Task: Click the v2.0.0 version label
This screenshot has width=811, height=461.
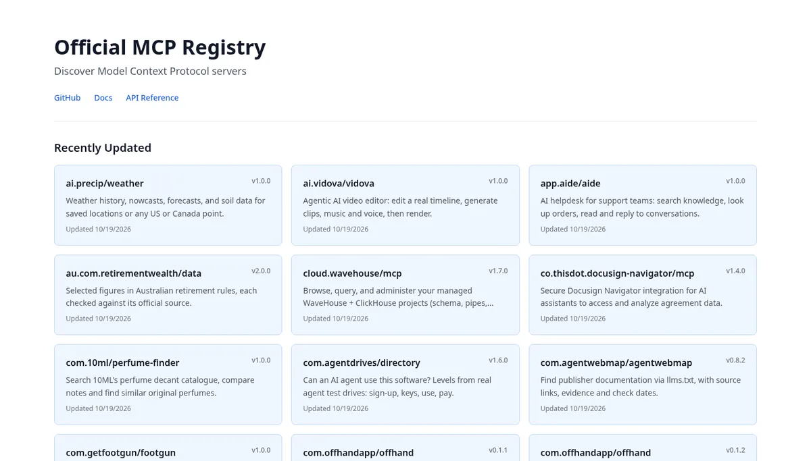Action: [x=261, y=271]
